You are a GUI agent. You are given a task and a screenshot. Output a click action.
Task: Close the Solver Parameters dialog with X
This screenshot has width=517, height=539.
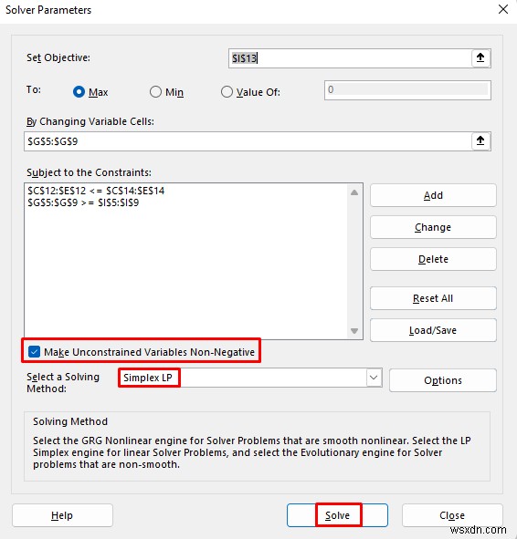click(503, 9)
